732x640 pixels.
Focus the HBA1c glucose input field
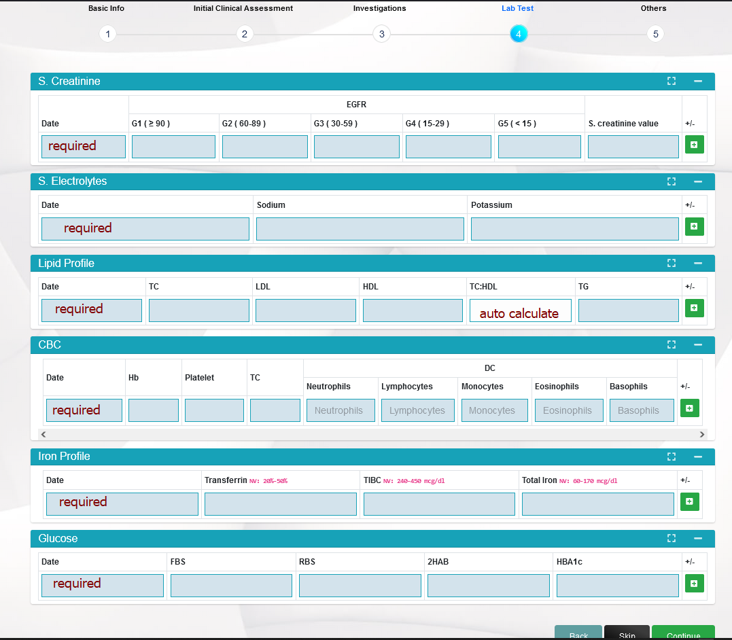(x=617, y=586)
